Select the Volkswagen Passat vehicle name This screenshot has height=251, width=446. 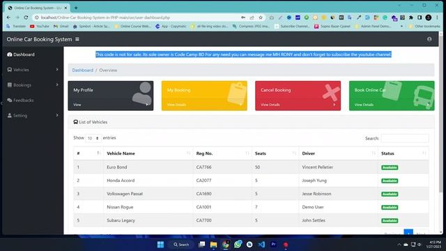125,194
